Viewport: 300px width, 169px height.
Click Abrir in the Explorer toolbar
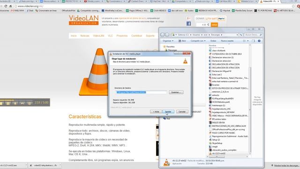[x=182, y=41]
